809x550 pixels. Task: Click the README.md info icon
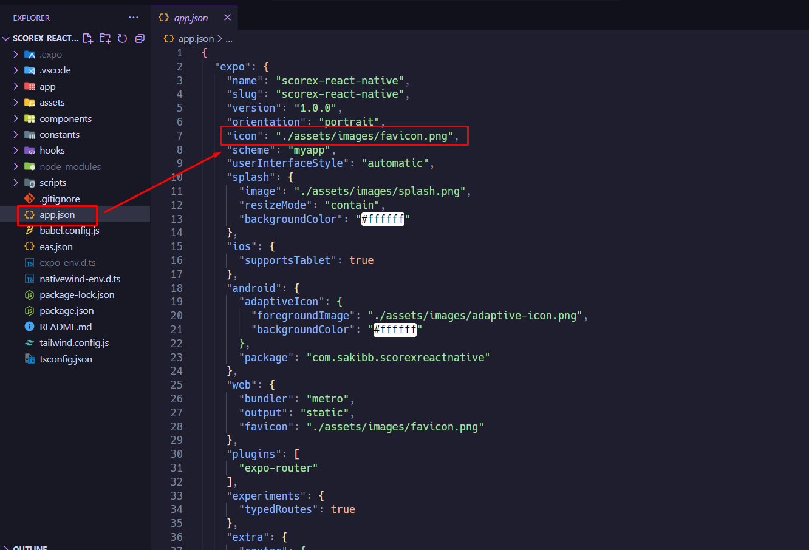[30, 327]
